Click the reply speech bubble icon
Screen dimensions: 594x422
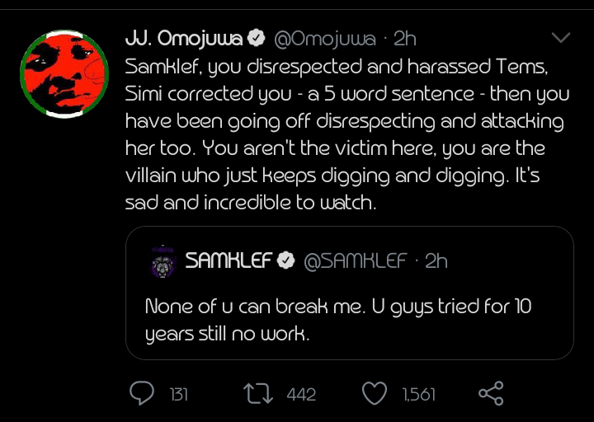142,394
